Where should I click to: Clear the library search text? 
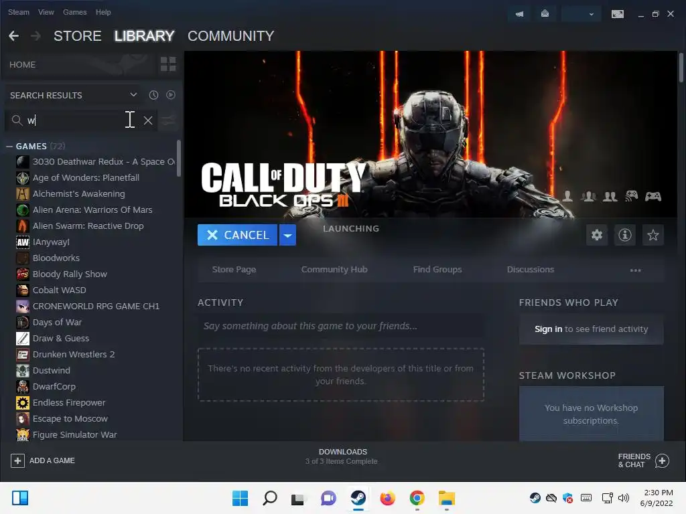[148, 120]
